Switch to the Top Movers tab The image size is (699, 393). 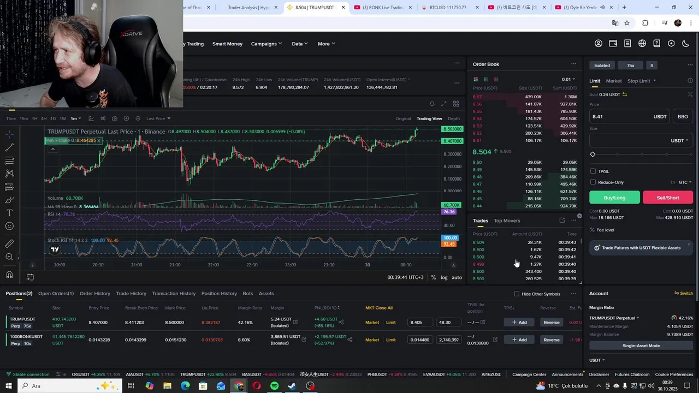click(507, 221)
